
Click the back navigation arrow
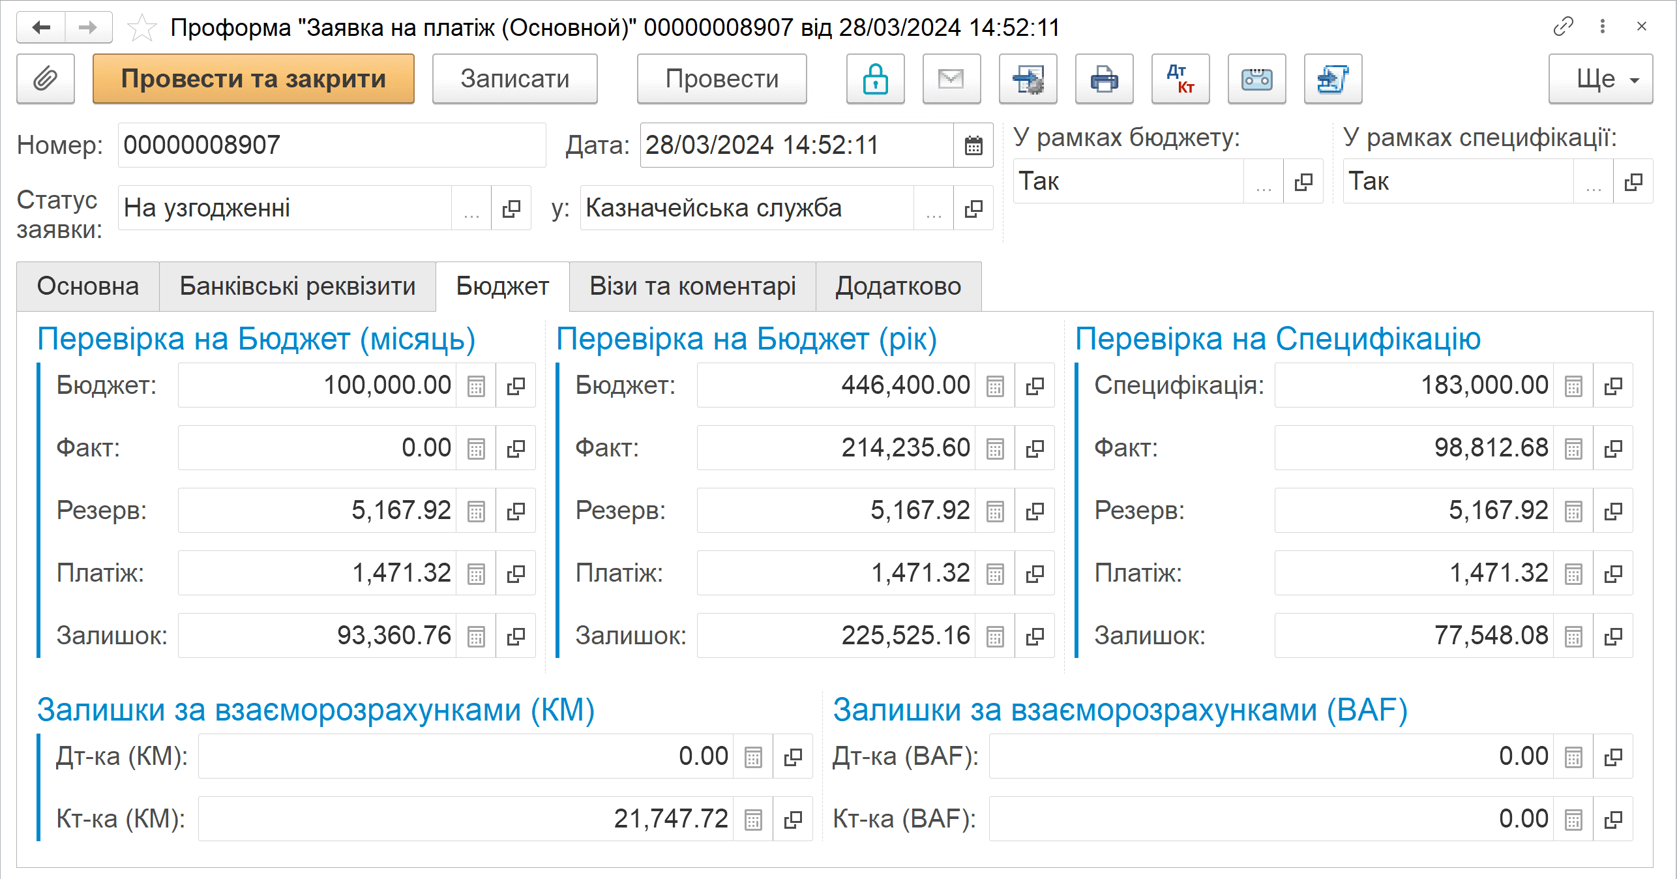click(41, 27)
